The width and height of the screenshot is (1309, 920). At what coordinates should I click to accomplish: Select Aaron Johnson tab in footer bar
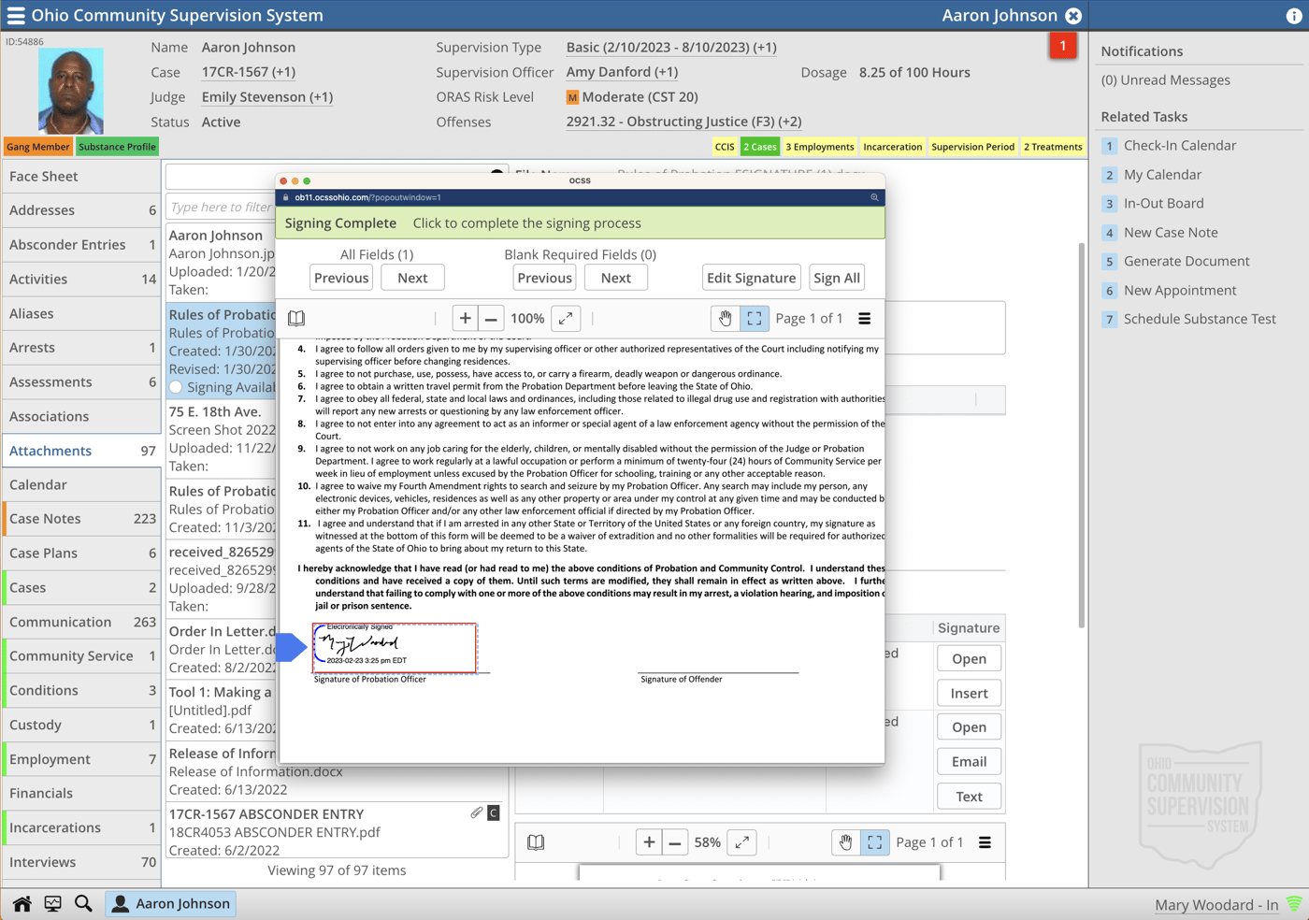point(170,904)
